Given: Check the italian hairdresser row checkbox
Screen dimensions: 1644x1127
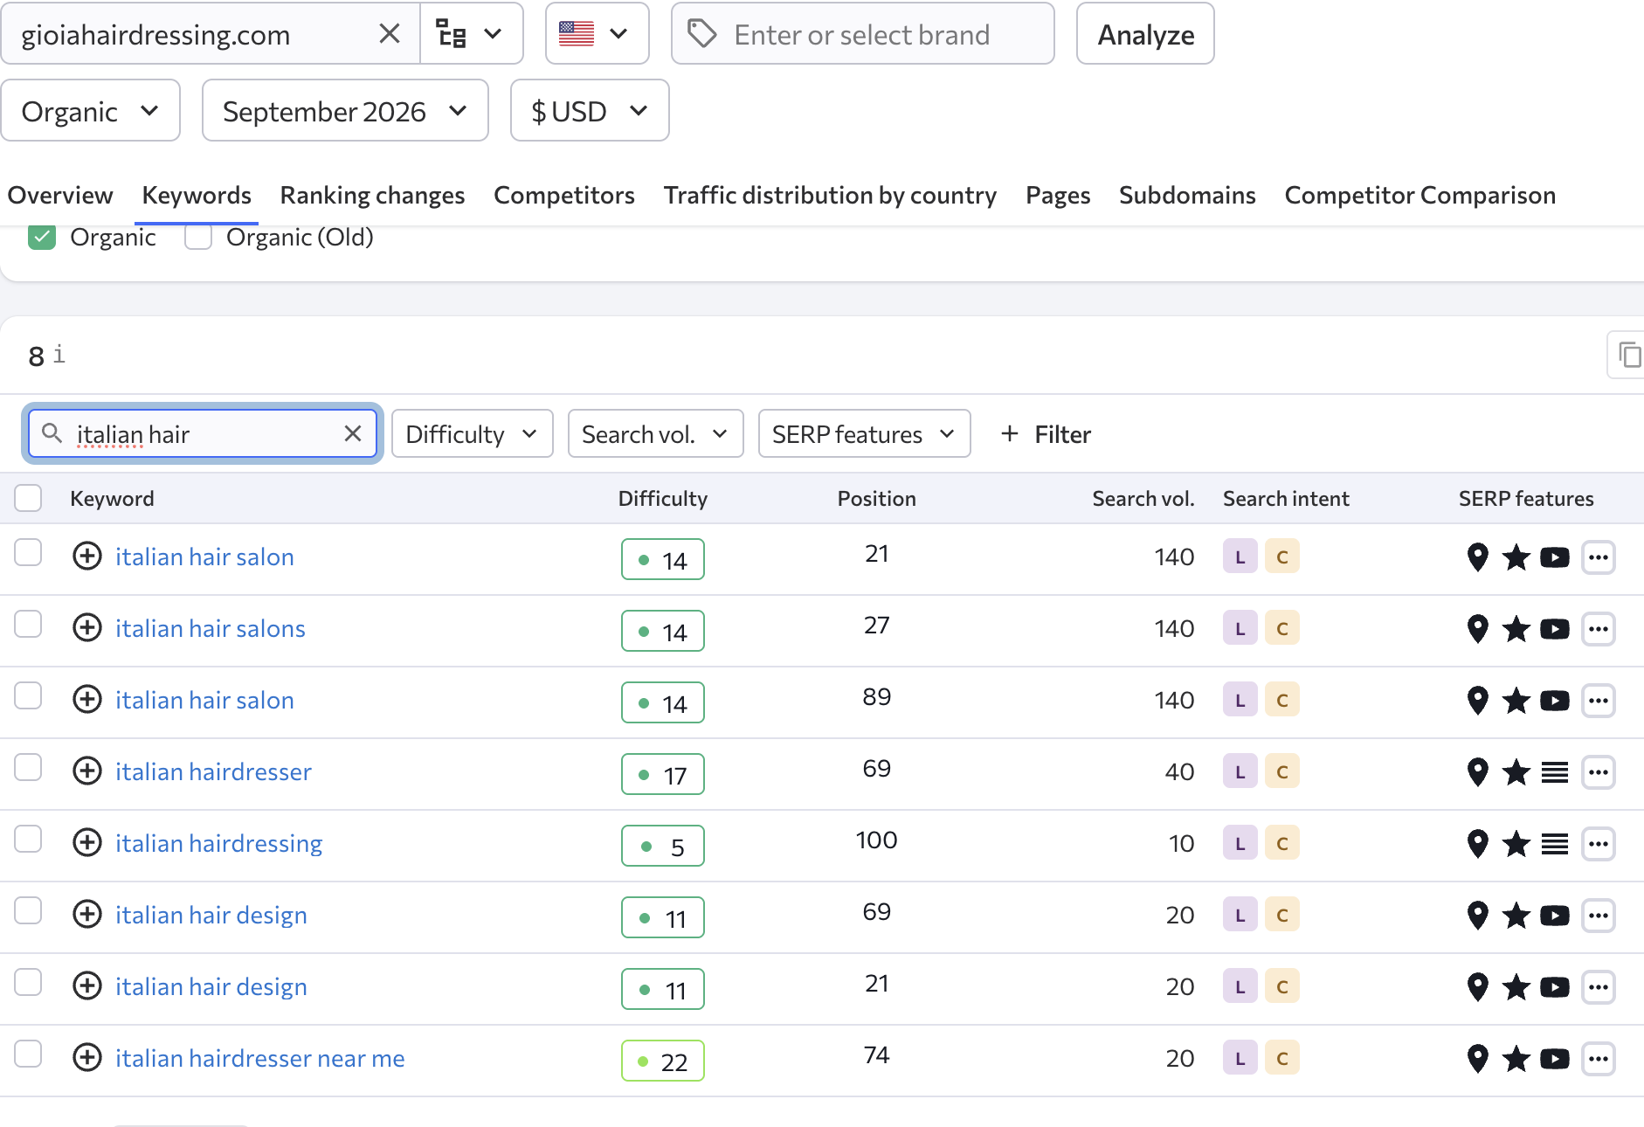Looking at the screenshot, I should point(28,768).
